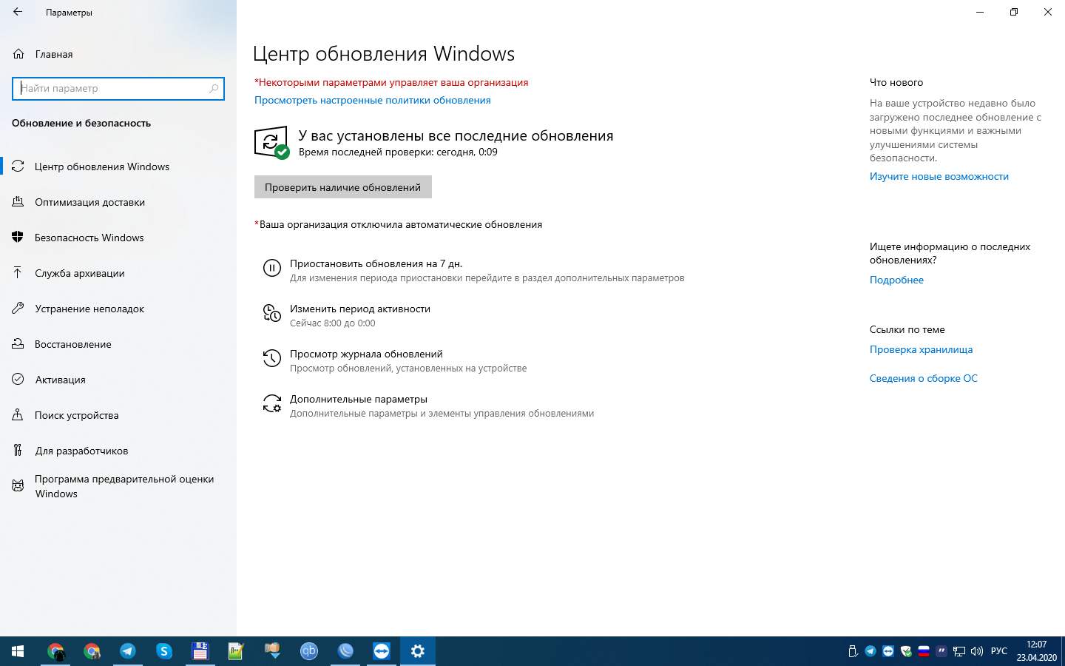Open TeamViewer from the taskbar

coord(382,651)
